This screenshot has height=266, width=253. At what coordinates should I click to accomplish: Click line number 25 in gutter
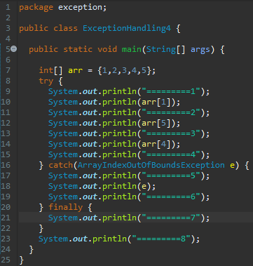pyautogui.click(x=6, y=260)
